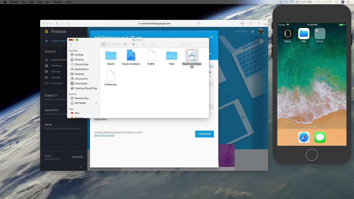Click UPGRADE in Firebase sidebar
354x199 pixels.
tap(77, 157)
